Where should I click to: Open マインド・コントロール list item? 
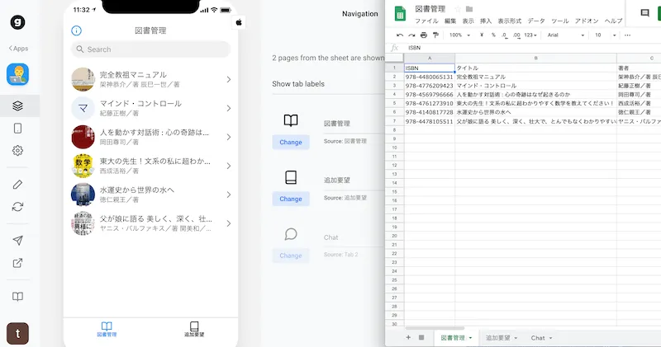coord(150,108)
